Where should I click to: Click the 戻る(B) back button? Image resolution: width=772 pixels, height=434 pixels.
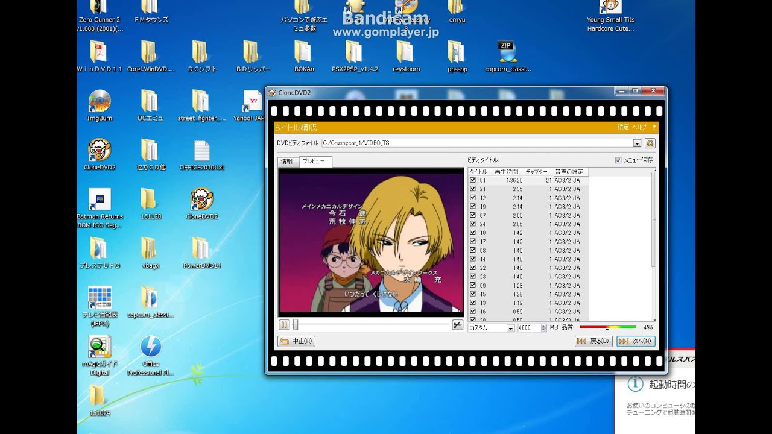(593, 341)
